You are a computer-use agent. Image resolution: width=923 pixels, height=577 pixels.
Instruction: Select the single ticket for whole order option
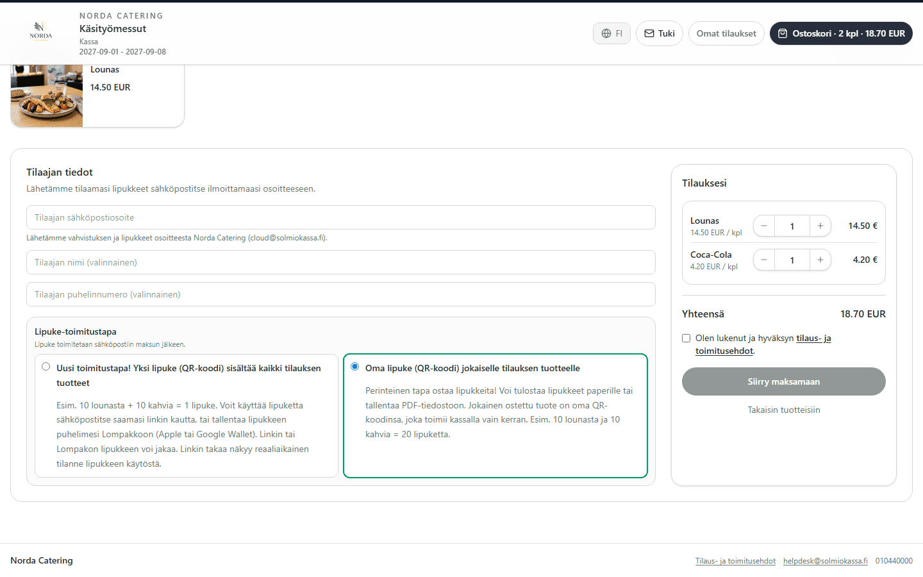pos(46,367)
